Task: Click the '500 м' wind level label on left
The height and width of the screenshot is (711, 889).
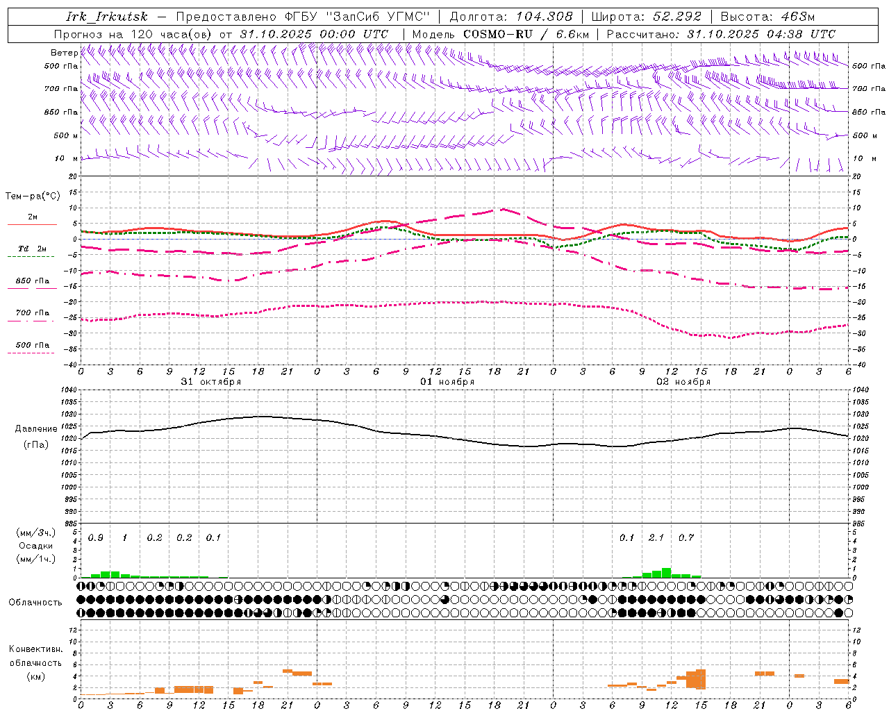Action: (66, 135)
